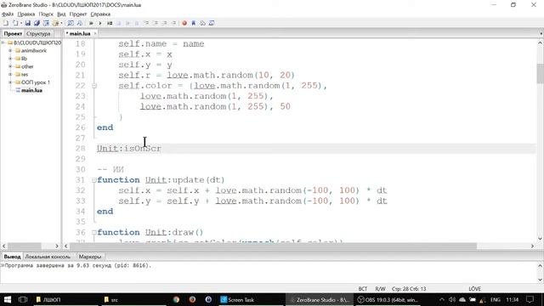
Task: Click the Step Over debug icon
Action: 156,23
